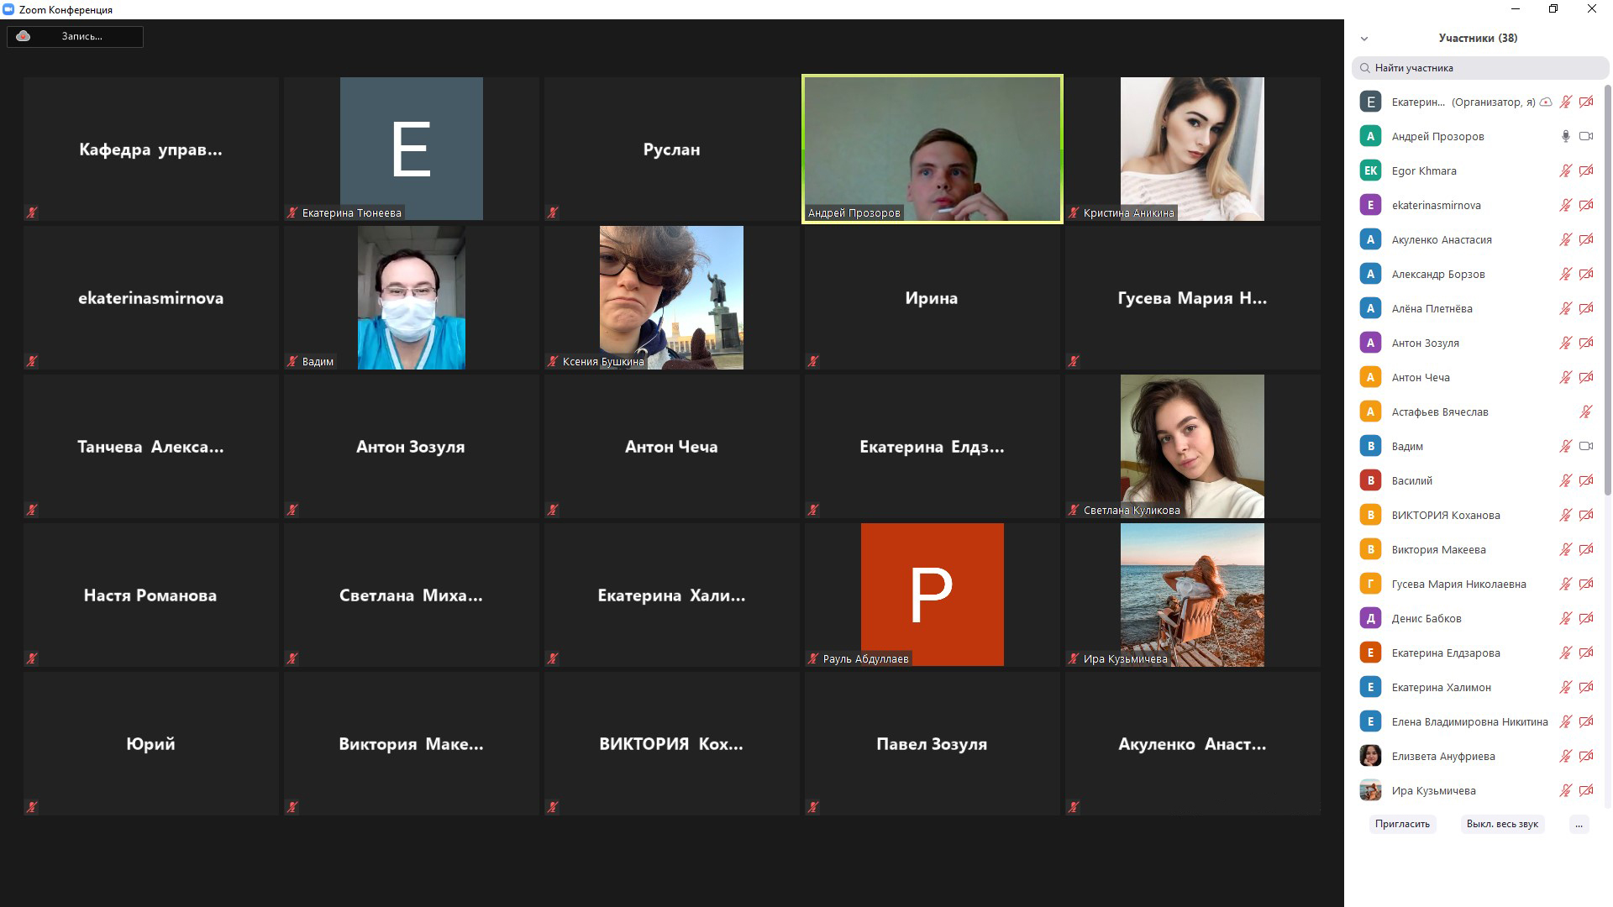Click the search magnifier icon in the participants panel
The height and width of the screenshot is (907, 1613).
click(1365, 68)
